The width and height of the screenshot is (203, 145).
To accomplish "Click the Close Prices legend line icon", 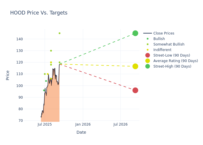I will pyautogui.click(x=148, y=33).
